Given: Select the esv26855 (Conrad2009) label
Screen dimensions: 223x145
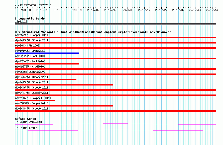Looking at the screenshot, I should coord(31,72).
